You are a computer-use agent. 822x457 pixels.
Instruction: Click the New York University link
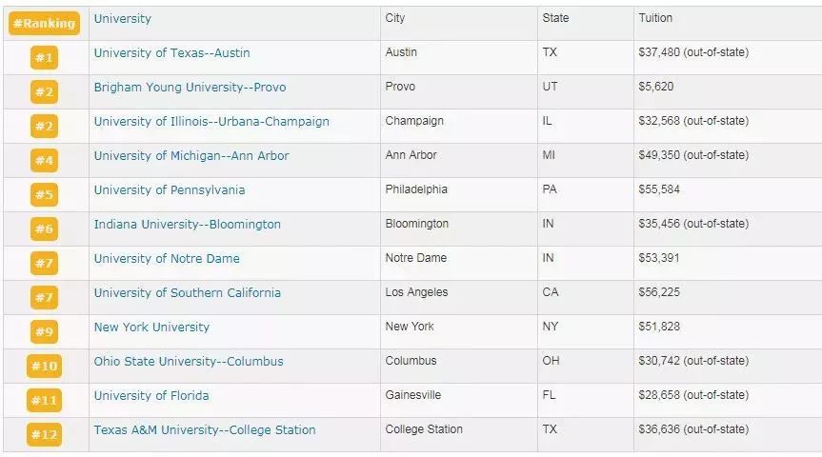pyautogui.click(x=151, y=328)
